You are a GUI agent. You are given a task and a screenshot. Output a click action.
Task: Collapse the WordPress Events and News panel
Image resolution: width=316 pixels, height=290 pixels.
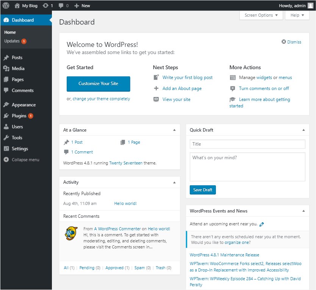[303, 211]
